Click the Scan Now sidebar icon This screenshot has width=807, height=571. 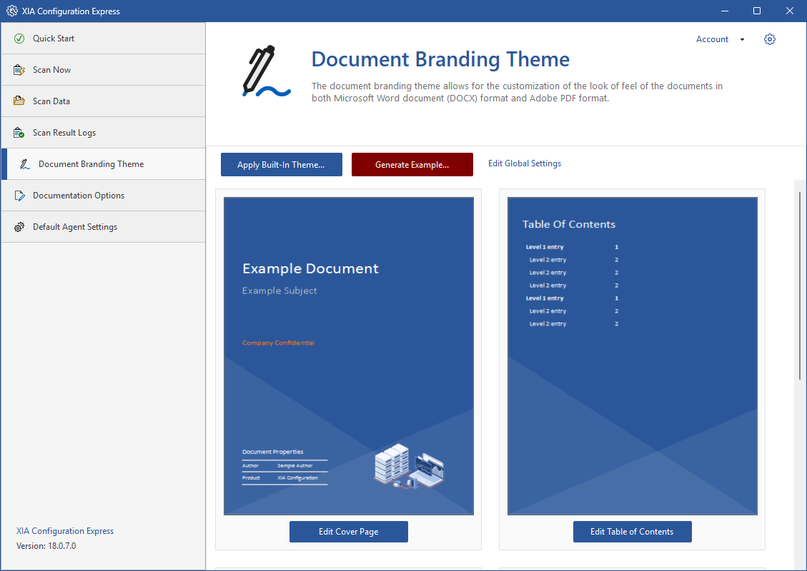click(x=19, y=70)
